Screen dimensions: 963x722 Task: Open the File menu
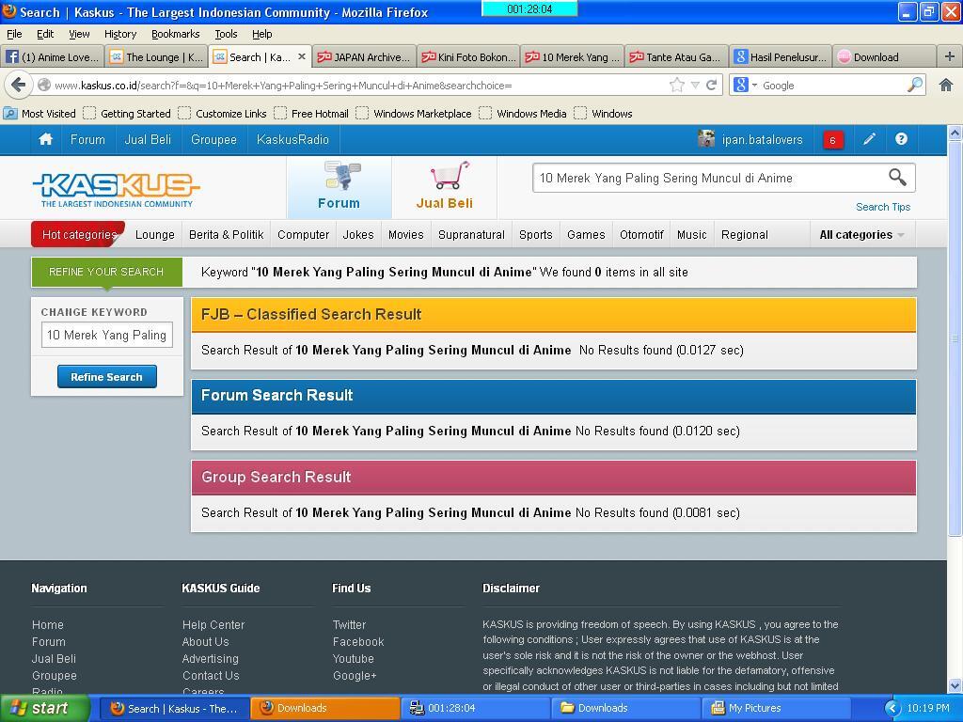click(14, 34)
